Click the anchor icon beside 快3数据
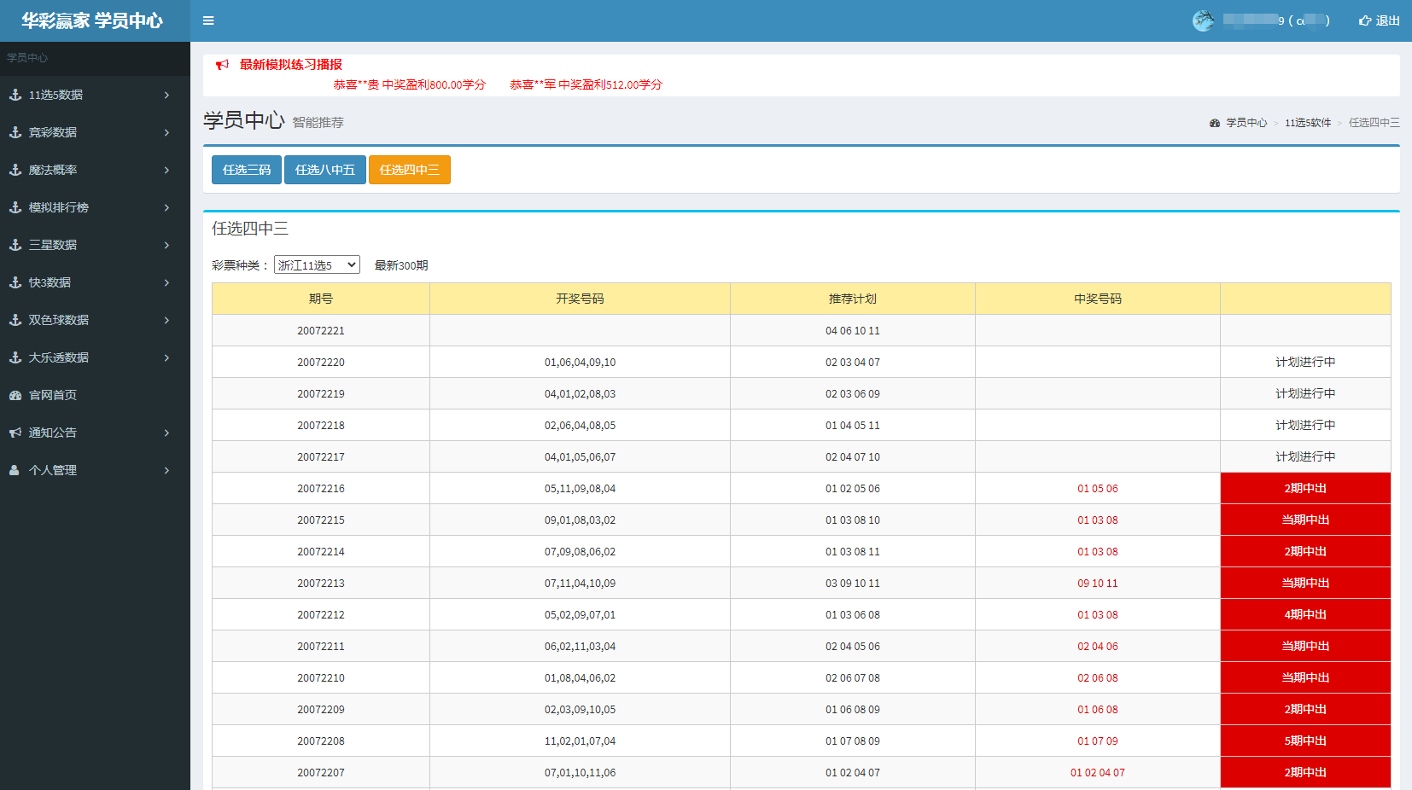 click(15, 282)
